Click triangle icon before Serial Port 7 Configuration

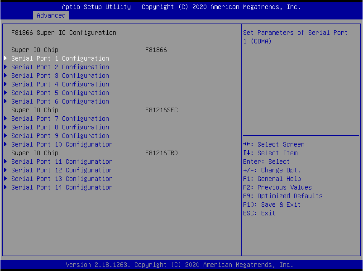(x=6, y=119)
